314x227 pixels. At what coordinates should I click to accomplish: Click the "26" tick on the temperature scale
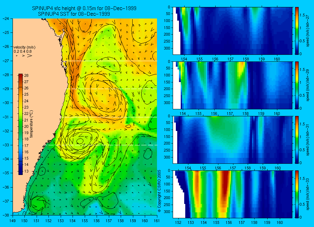click(27, 88)
